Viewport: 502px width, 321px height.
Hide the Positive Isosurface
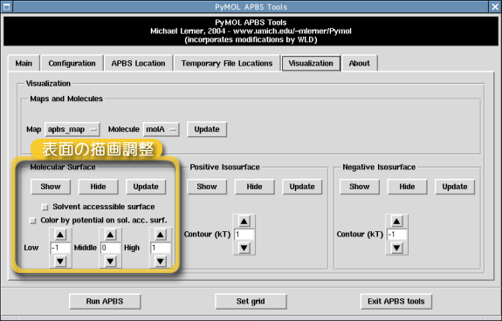coord(255,187)
